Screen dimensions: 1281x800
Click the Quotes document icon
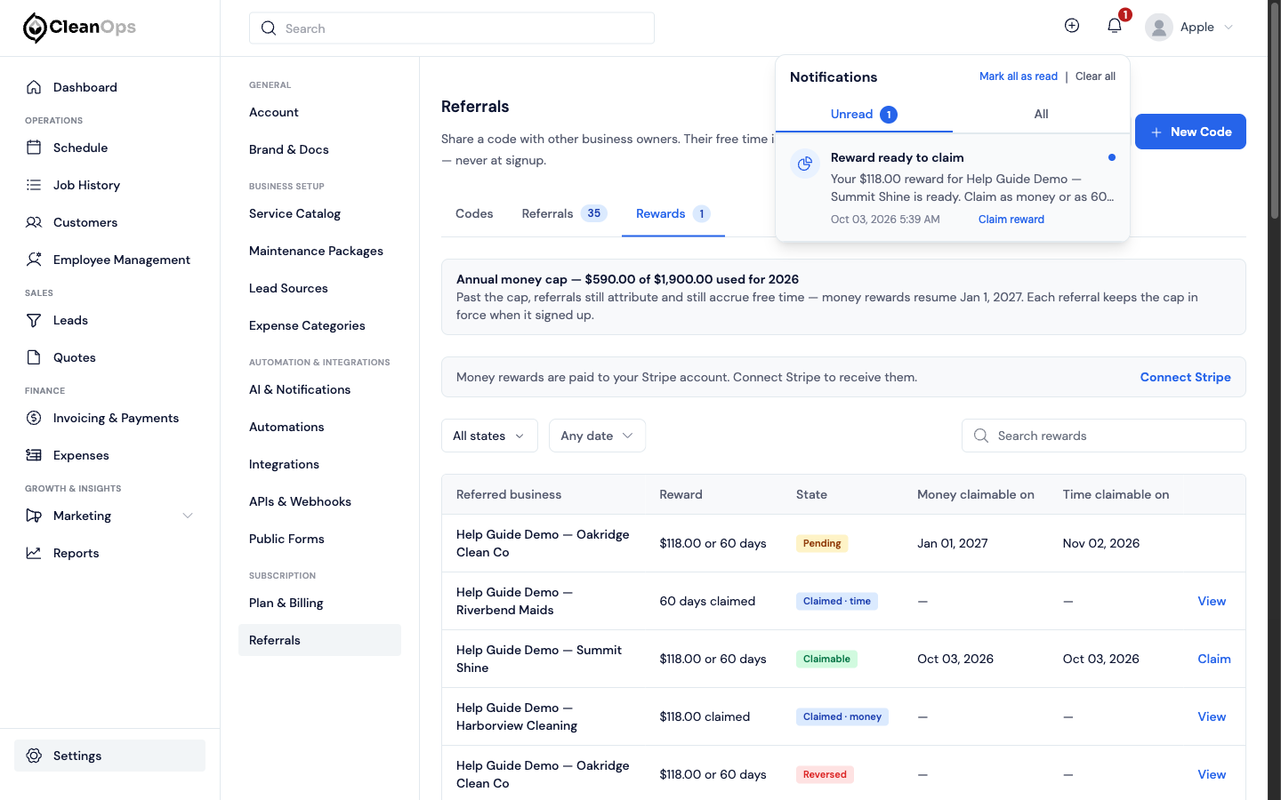(x=34, y=357)
